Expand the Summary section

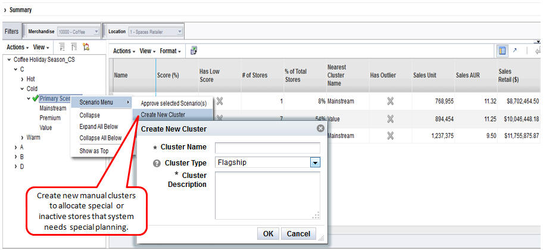pyautogui.click(x=5, y=10)
